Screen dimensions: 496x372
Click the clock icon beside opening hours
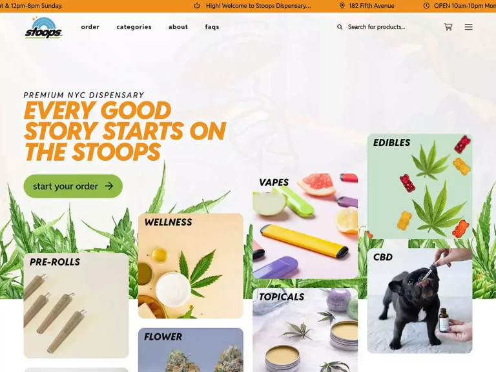[x=426, y=6]
